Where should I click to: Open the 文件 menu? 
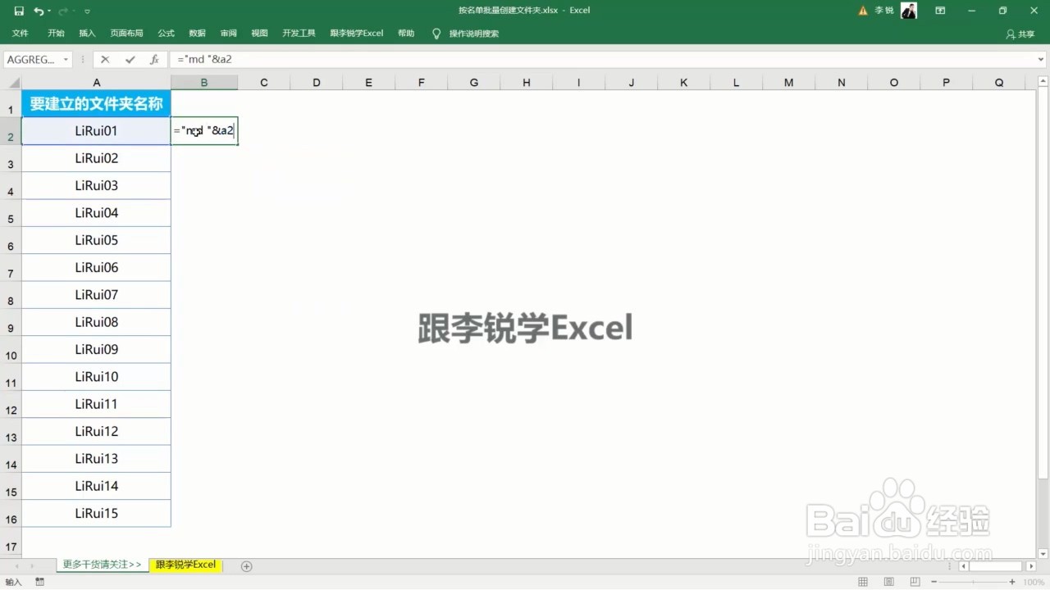21,34
